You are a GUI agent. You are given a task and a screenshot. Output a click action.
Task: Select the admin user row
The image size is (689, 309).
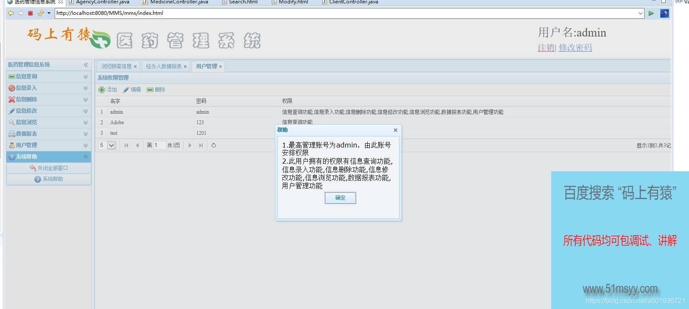pyautogui.click(x=383, y=112)
